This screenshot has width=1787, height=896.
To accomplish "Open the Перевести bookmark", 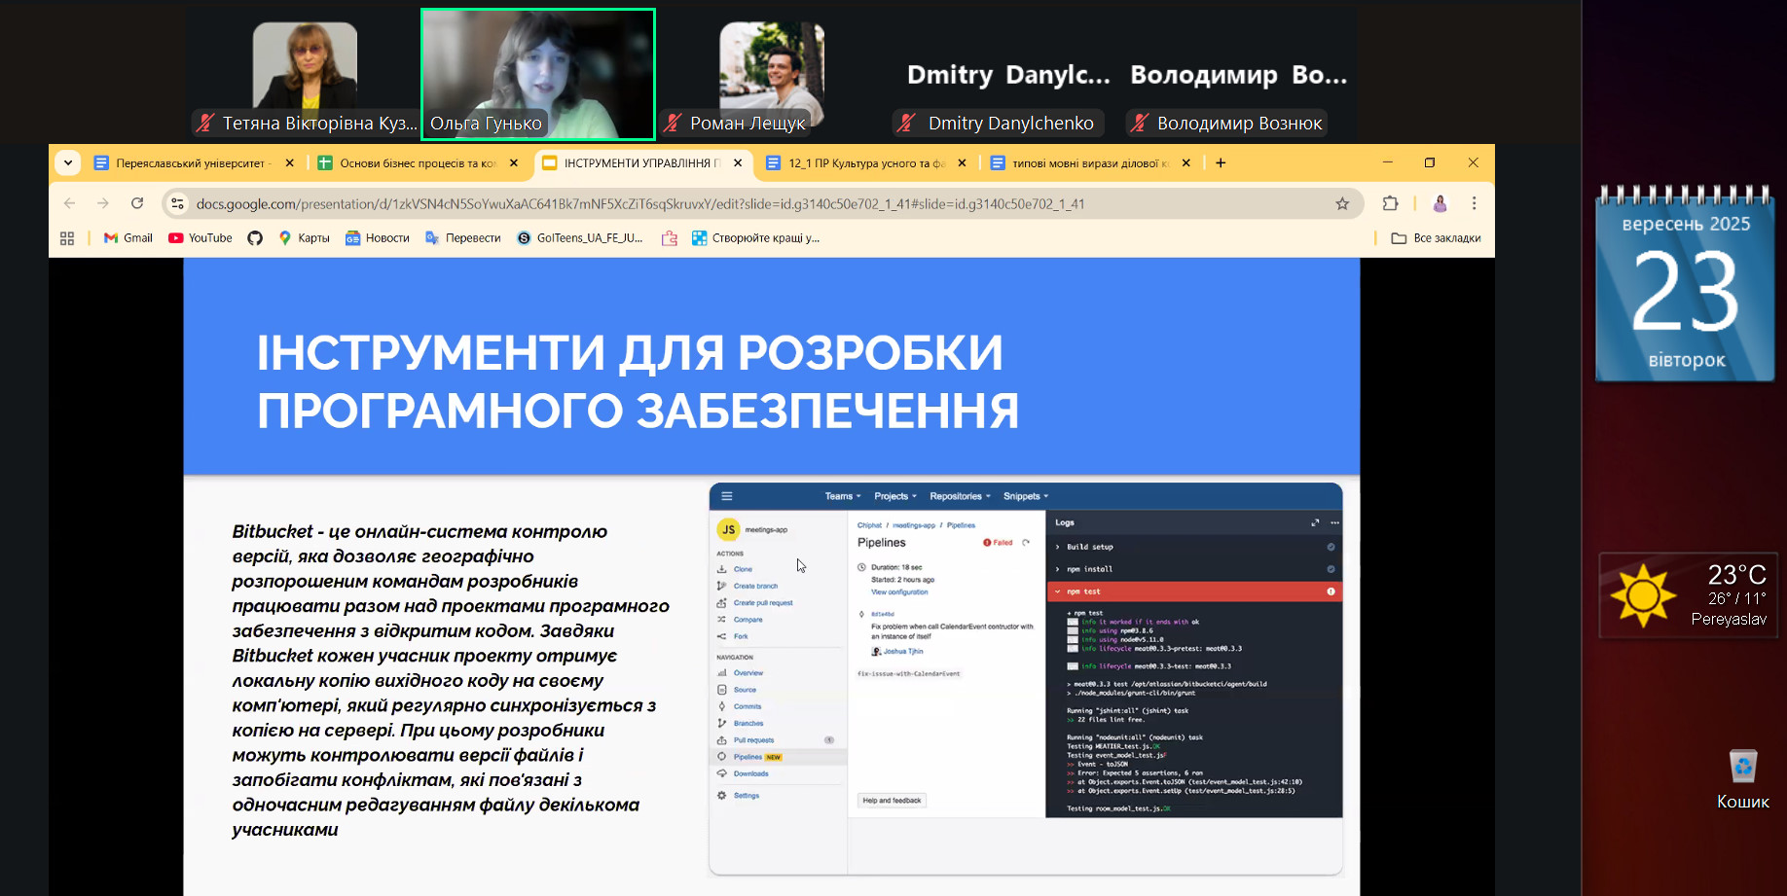I will tap(463, 238).
